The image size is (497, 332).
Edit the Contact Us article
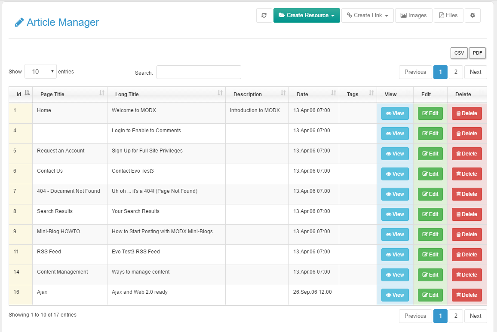pyautogui.click(x=430, y=174)
